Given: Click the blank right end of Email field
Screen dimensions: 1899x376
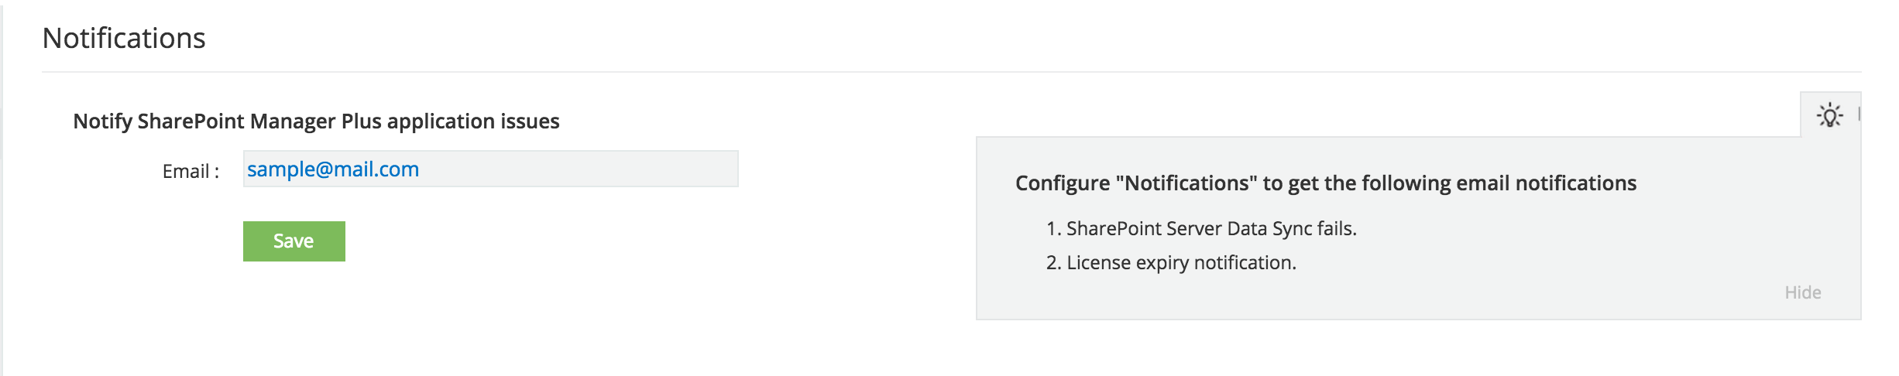Looking at the screenshot, I should pyautogui.click(x=697, y=169).
